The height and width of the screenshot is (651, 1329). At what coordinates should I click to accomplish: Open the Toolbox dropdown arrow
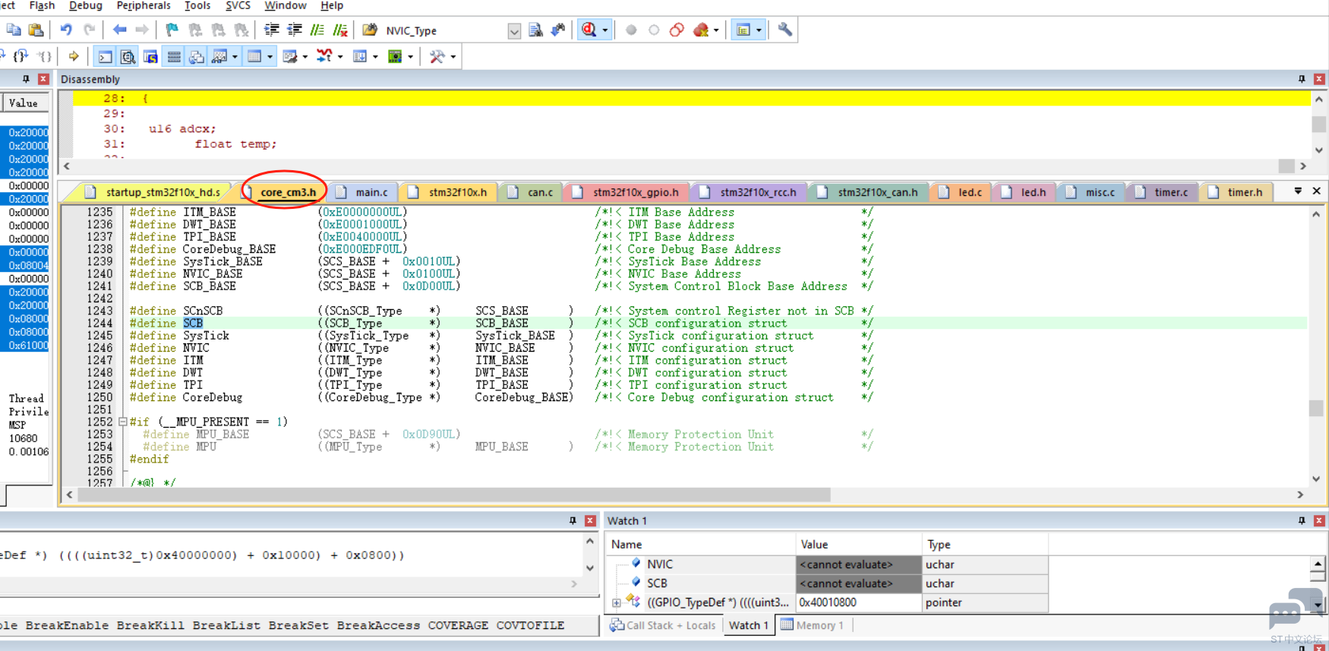coord(453,56)
